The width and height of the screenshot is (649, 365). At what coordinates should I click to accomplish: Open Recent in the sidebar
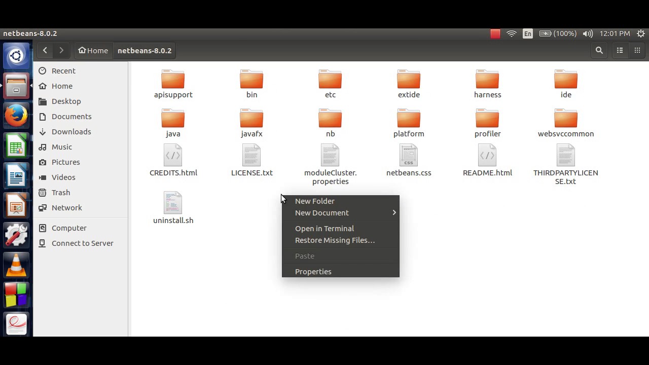(81, 71)
